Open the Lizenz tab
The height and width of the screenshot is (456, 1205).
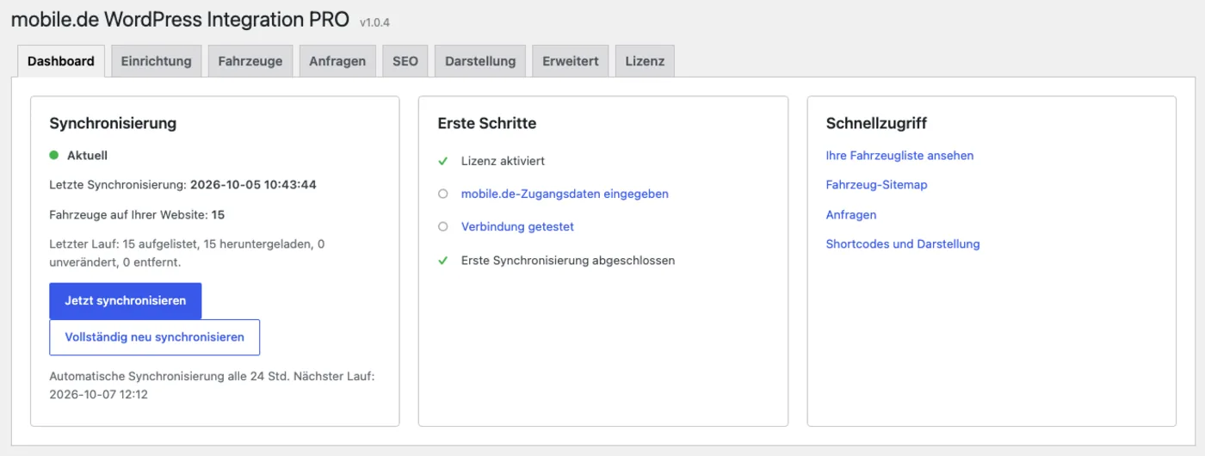point(645,61)
